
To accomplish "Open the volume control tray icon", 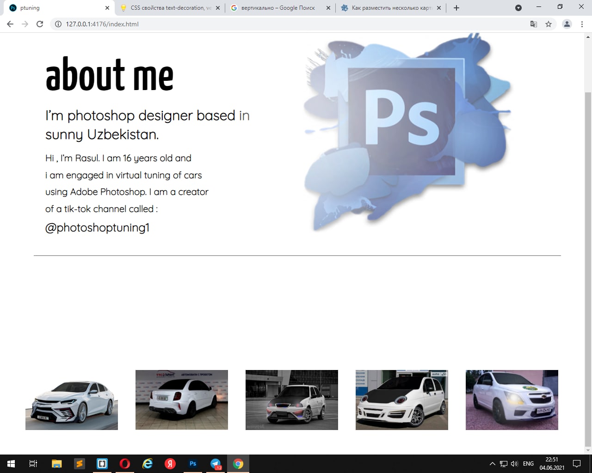I will pos(514,464).
